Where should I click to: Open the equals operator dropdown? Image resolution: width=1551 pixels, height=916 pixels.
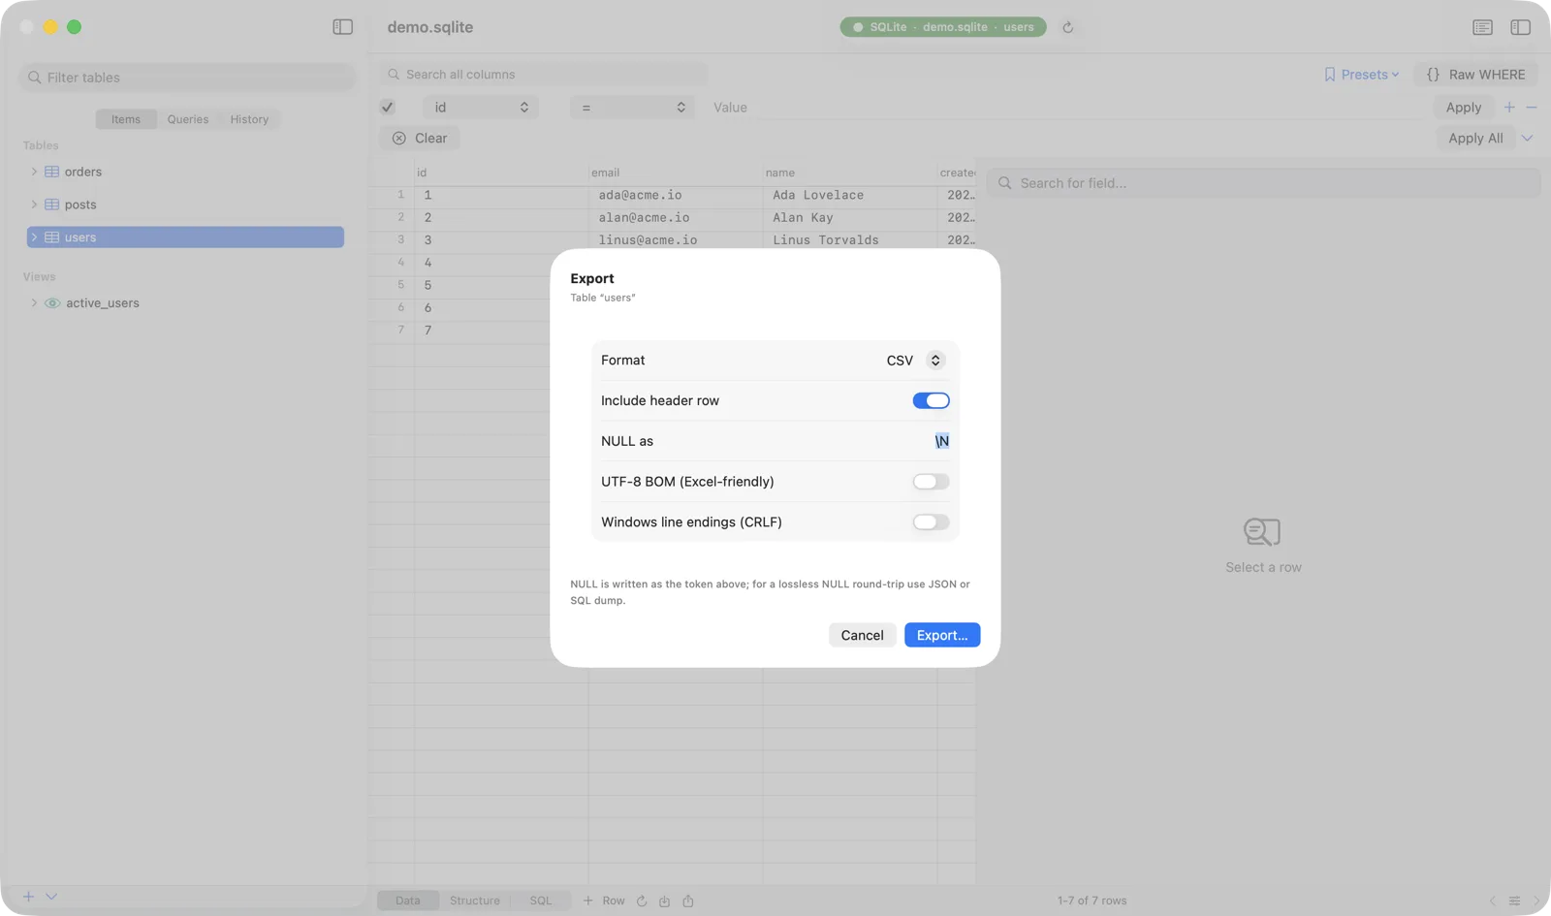click(634, 108)
